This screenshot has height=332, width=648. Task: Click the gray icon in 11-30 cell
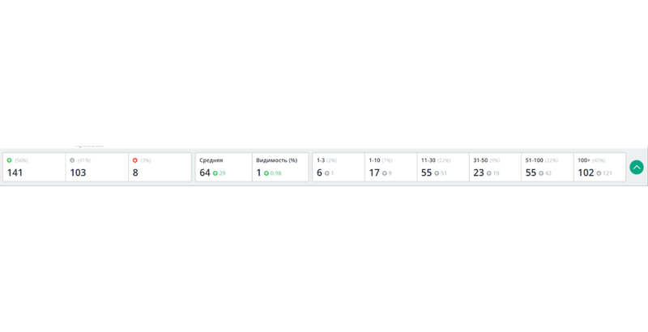click(x=437, y=173)
